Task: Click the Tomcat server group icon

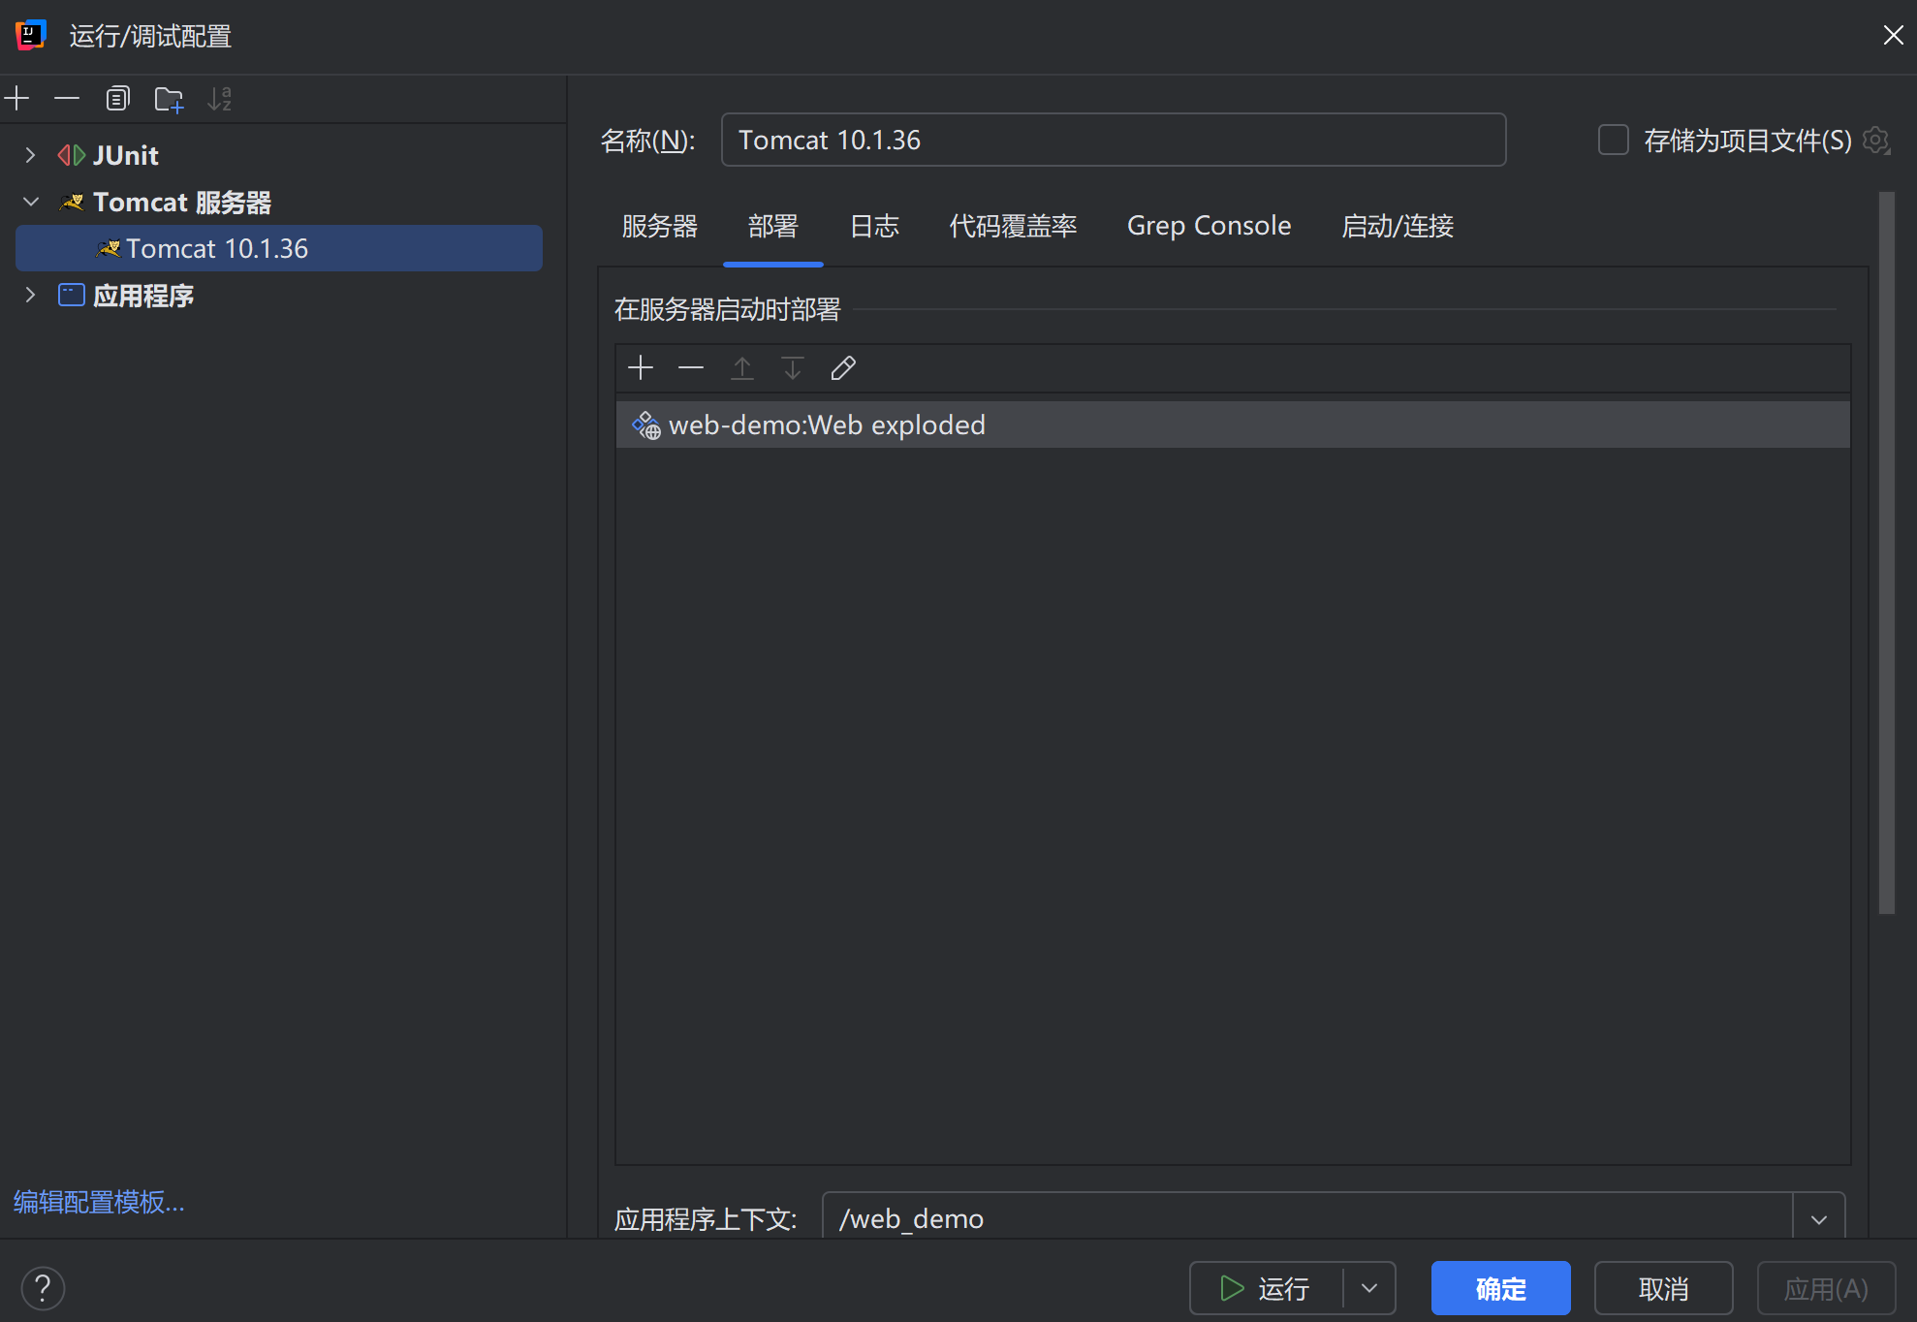Action: 73,202
